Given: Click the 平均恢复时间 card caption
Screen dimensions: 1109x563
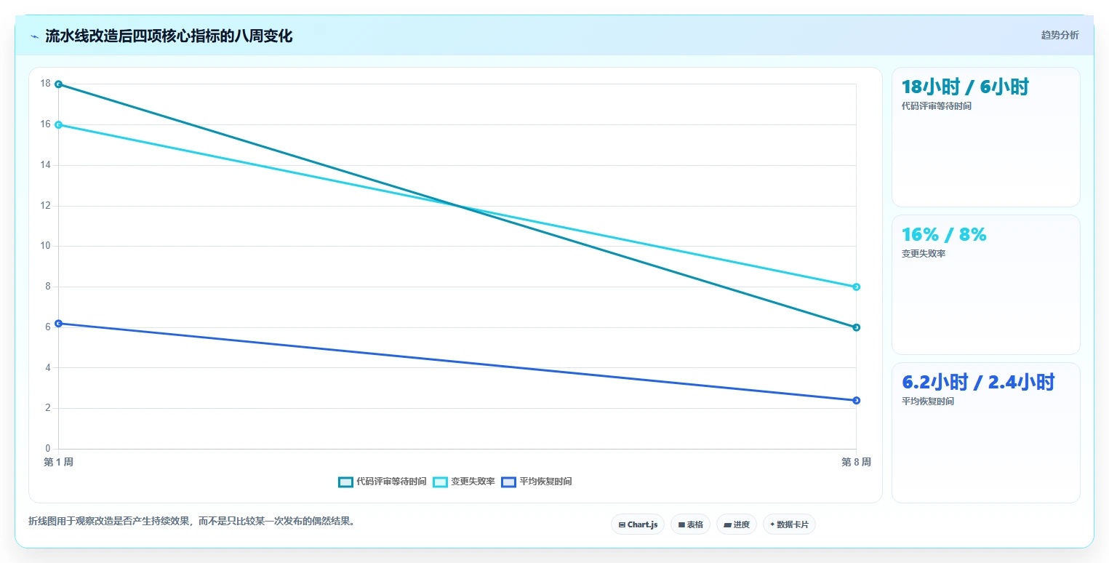Looking at the screenshot, I should point(927,401).
